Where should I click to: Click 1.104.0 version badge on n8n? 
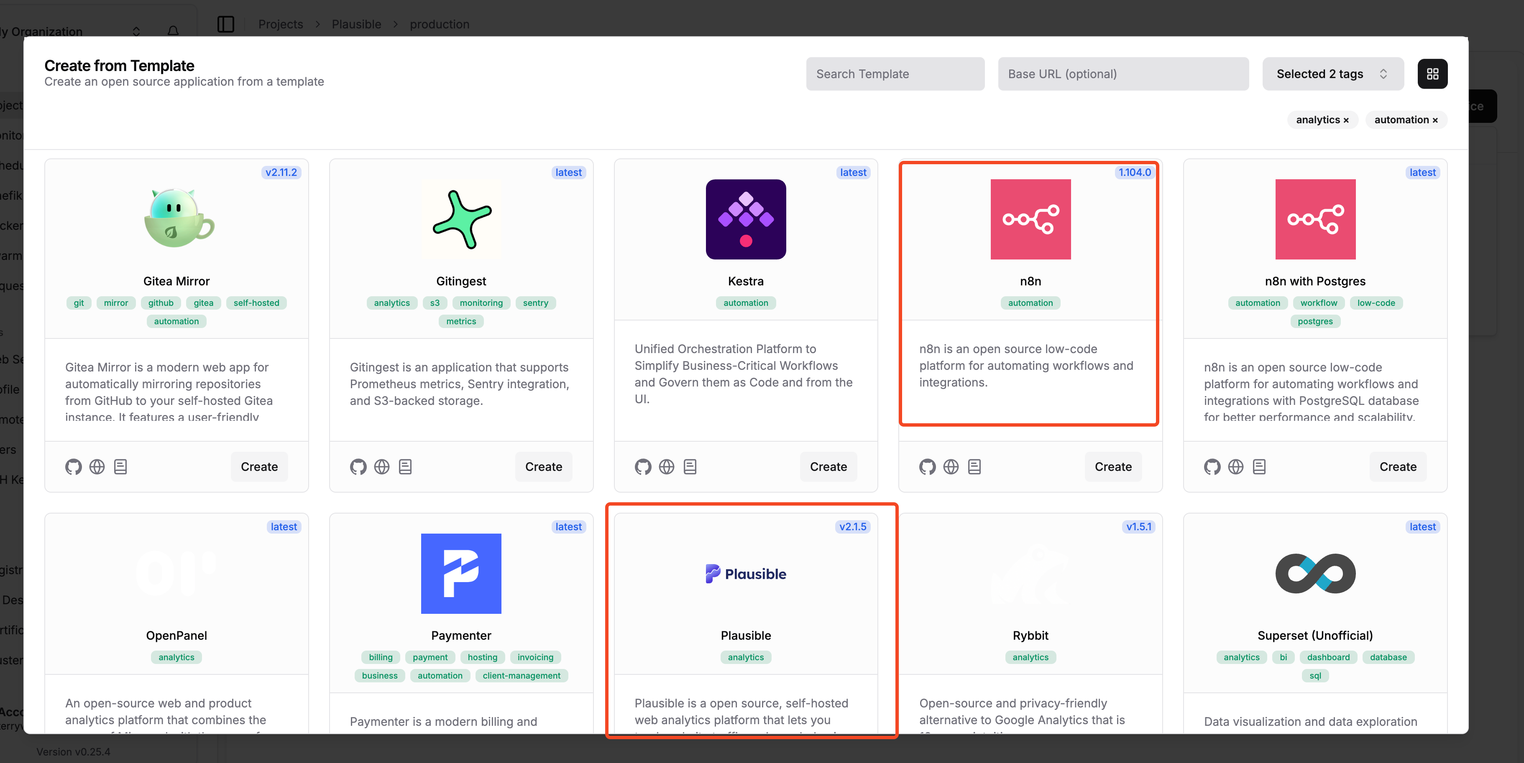1134,173
